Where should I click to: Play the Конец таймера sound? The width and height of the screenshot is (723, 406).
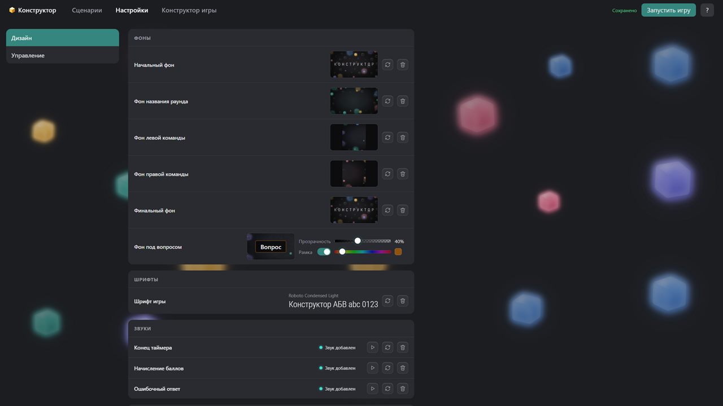click(372, 347)
